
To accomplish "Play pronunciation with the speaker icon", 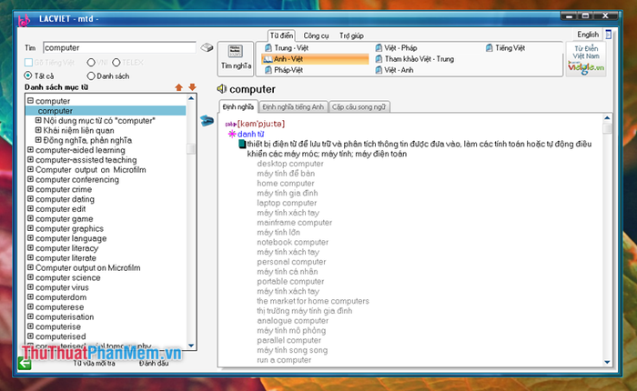I will coord(221,89).
